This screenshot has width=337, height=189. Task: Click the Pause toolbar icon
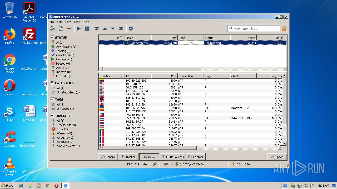[x=87, y=29]
